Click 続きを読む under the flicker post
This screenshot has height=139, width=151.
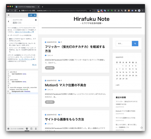(x=50, y=68)
